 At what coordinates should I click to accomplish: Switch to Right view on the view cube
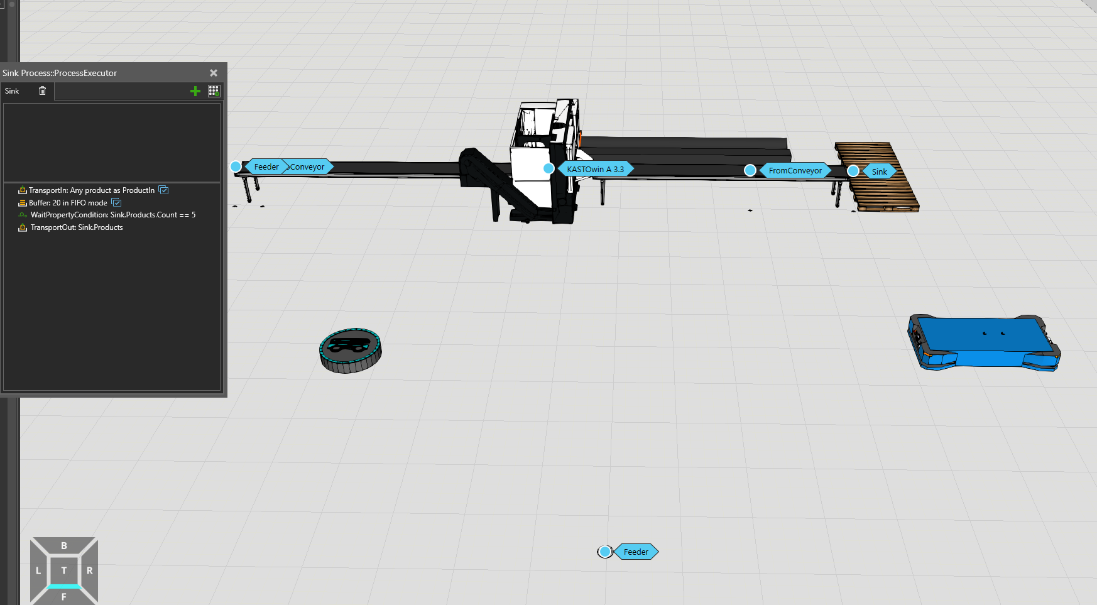coord(90,570)
